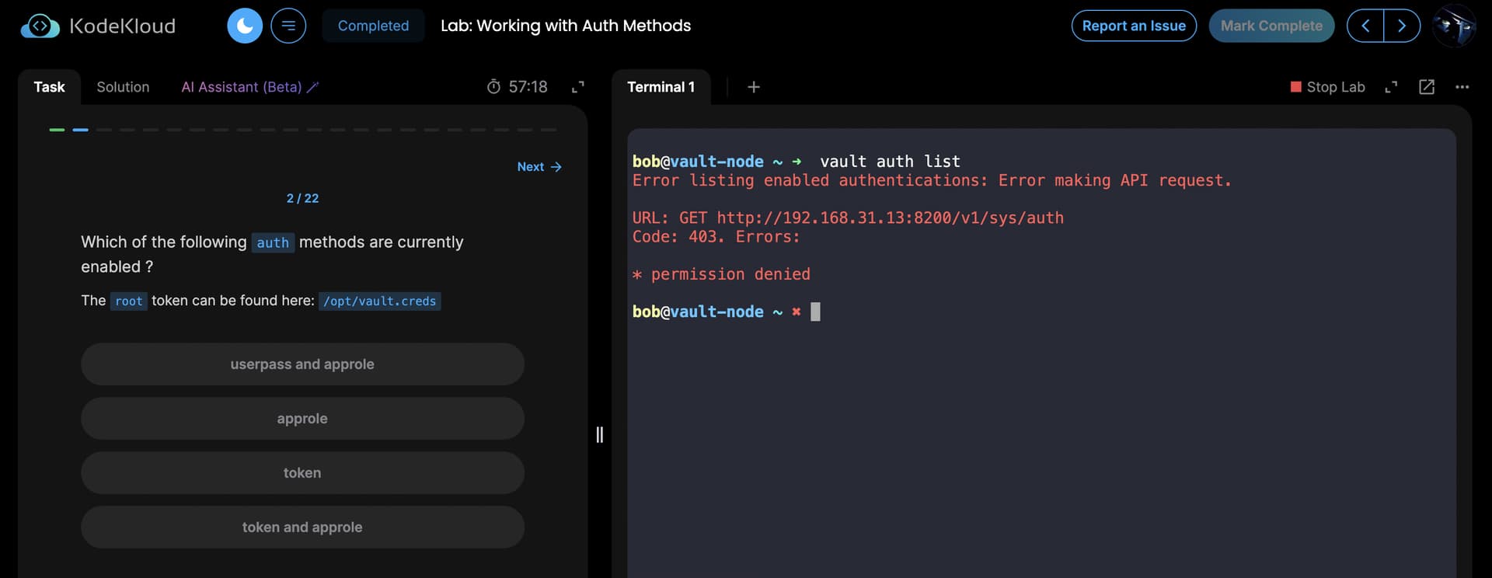This screenshot has height=578, width=1492.
Task: Select answer 'token and approle'
Action: click(x=302, y=528)
